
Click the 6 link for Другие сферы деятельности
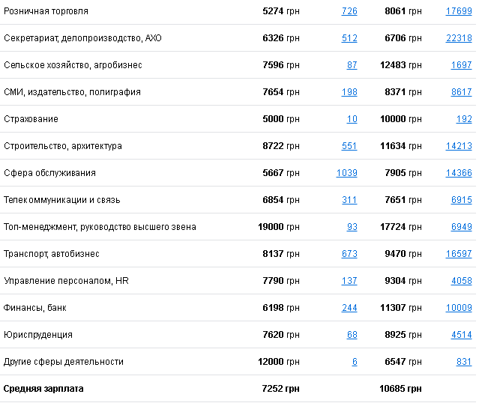pos(355,362)
